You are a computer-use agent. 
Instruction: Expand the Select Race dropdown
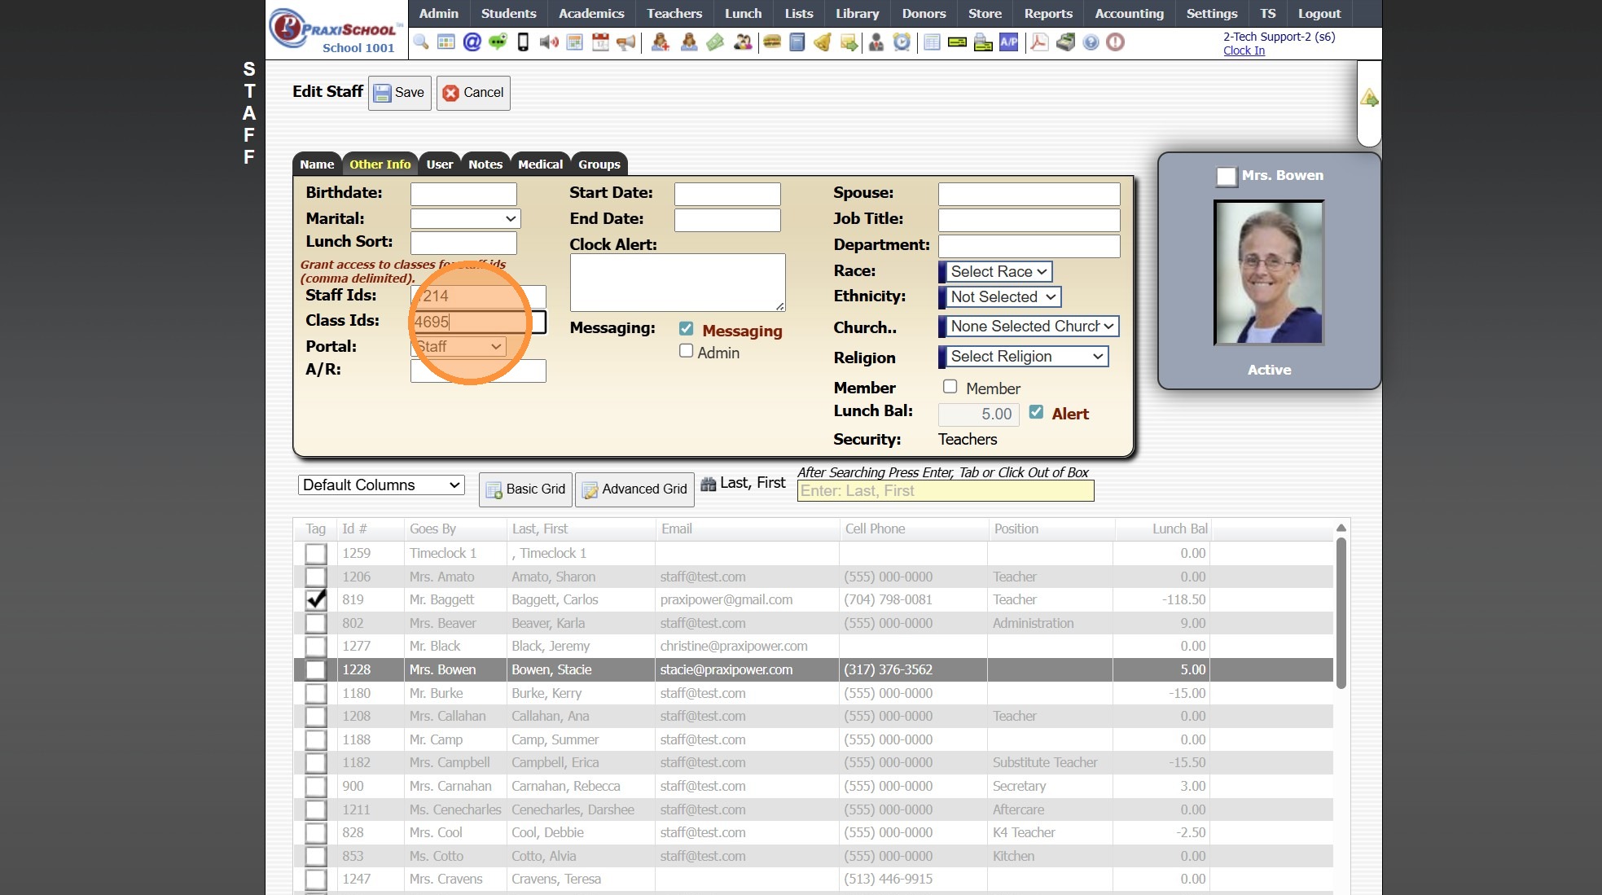[999, 271]
